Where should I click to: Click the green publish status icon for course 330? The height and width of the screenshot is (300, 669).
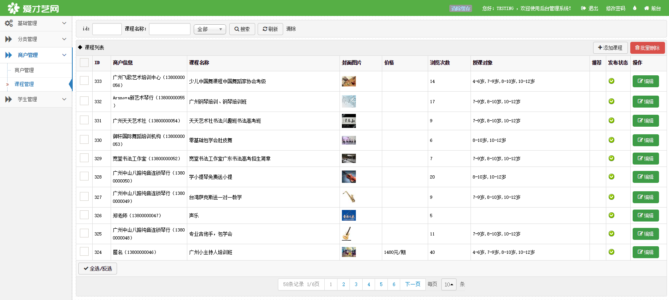611,140
